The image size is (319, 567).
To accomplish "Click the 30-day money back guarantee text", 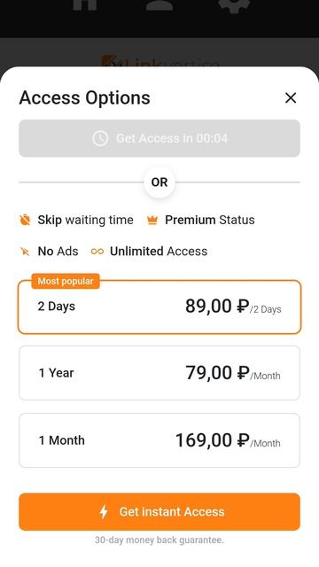I will [x=159, y=540].
